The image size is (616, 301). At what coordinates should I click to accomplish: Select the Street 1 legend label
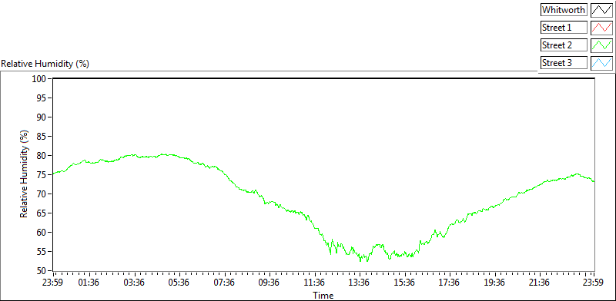coord(564,28)
